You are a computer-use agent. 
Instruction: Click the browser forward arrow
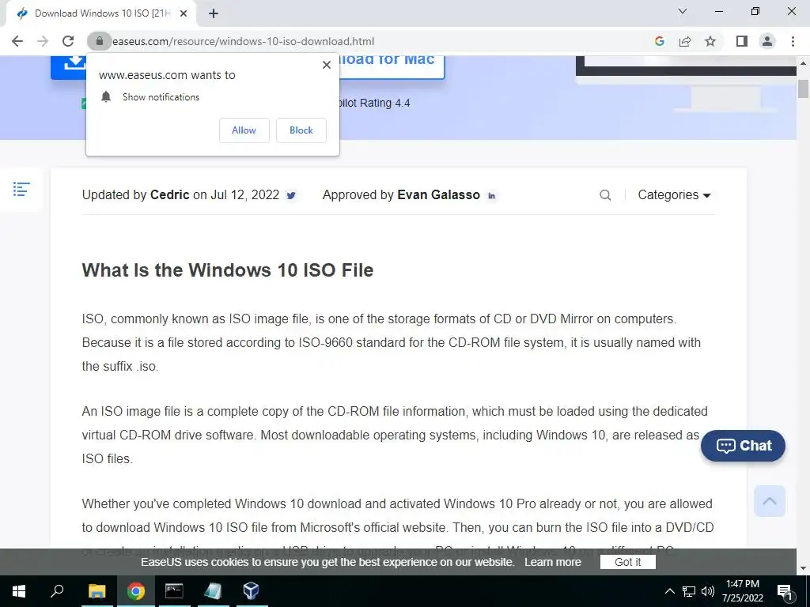tap(43, 41)
